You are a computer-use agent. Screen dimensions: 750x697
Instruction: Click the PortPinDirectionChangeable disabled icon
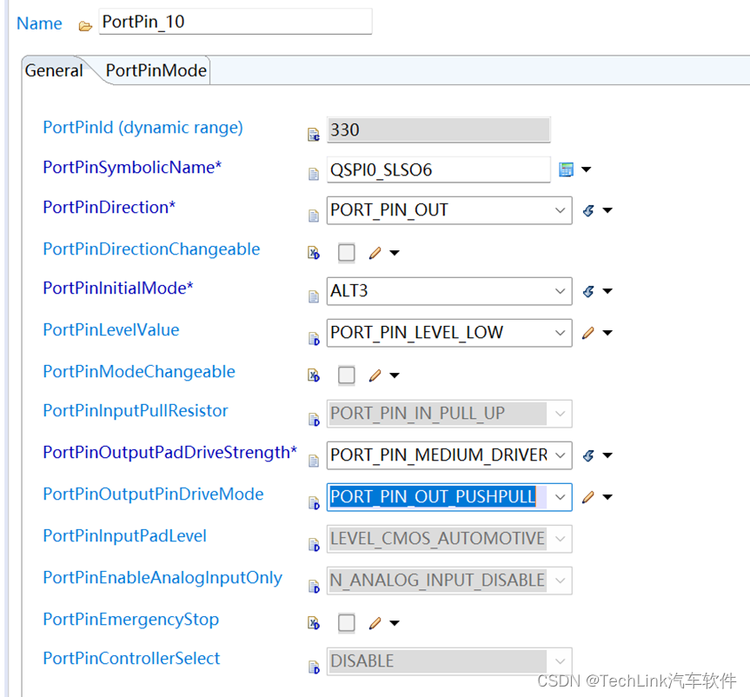(x=314, y=253)
